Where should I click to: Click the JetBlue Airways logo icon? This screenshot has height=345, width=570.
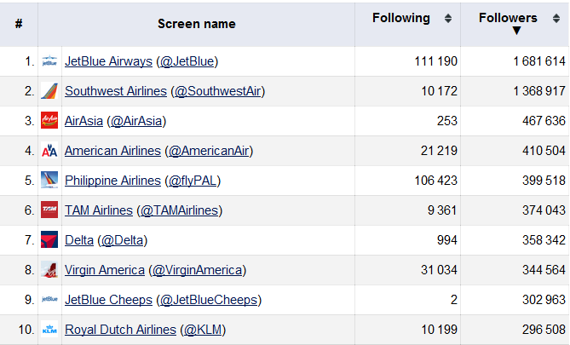[49, 61]
